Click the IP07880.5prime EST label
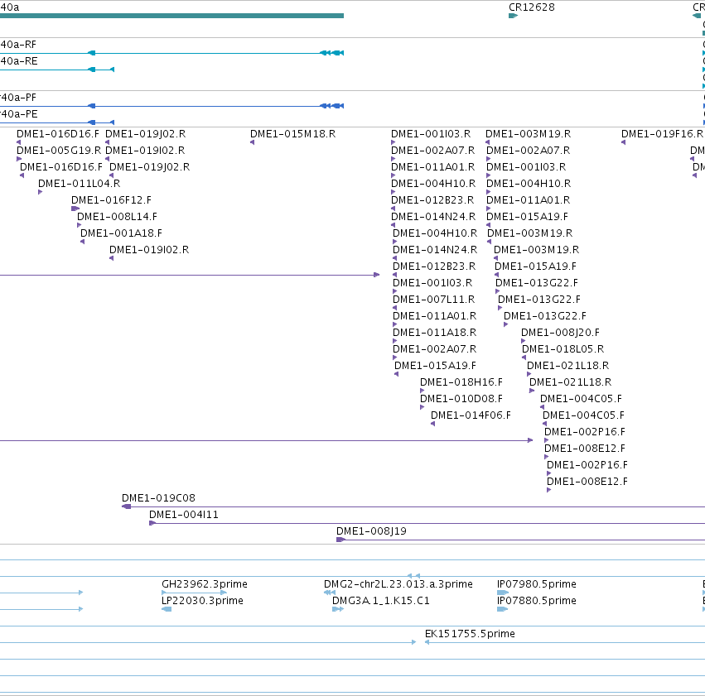 (536, 601)
